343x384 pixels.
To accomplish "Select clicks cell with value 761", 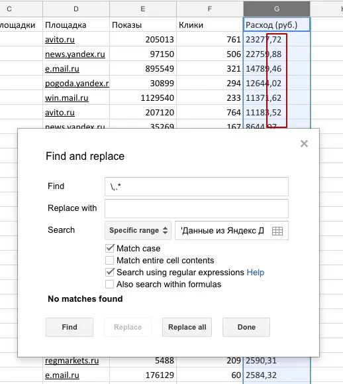I will [210, 39].
